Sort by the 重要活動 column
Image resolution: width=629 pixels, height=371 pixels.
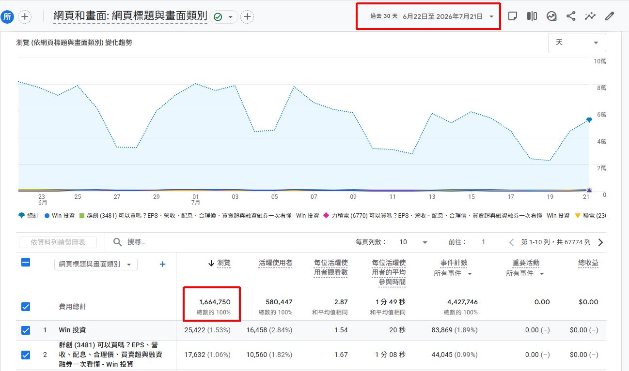pos(526,263)
